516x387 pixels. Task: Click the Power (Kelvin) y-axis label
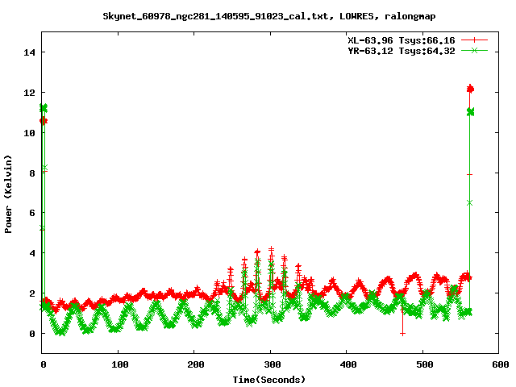[9, 193]
